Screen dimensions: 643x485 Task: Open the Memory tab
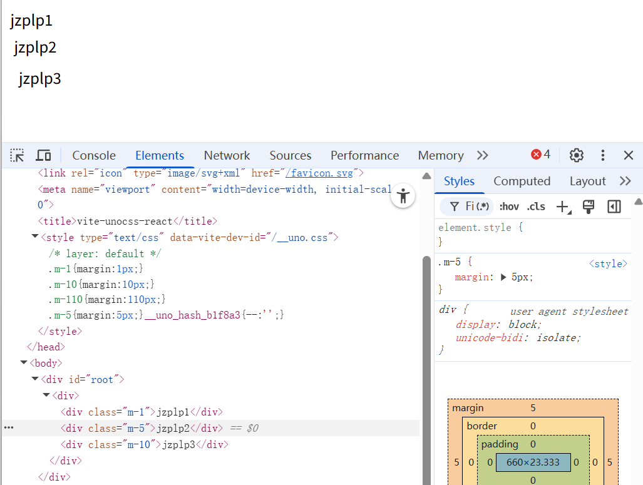(441, 155)
